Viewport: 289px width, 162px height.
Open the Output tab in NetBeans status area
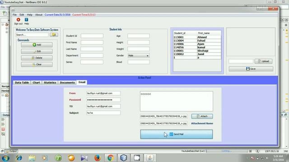pos(11,151)
